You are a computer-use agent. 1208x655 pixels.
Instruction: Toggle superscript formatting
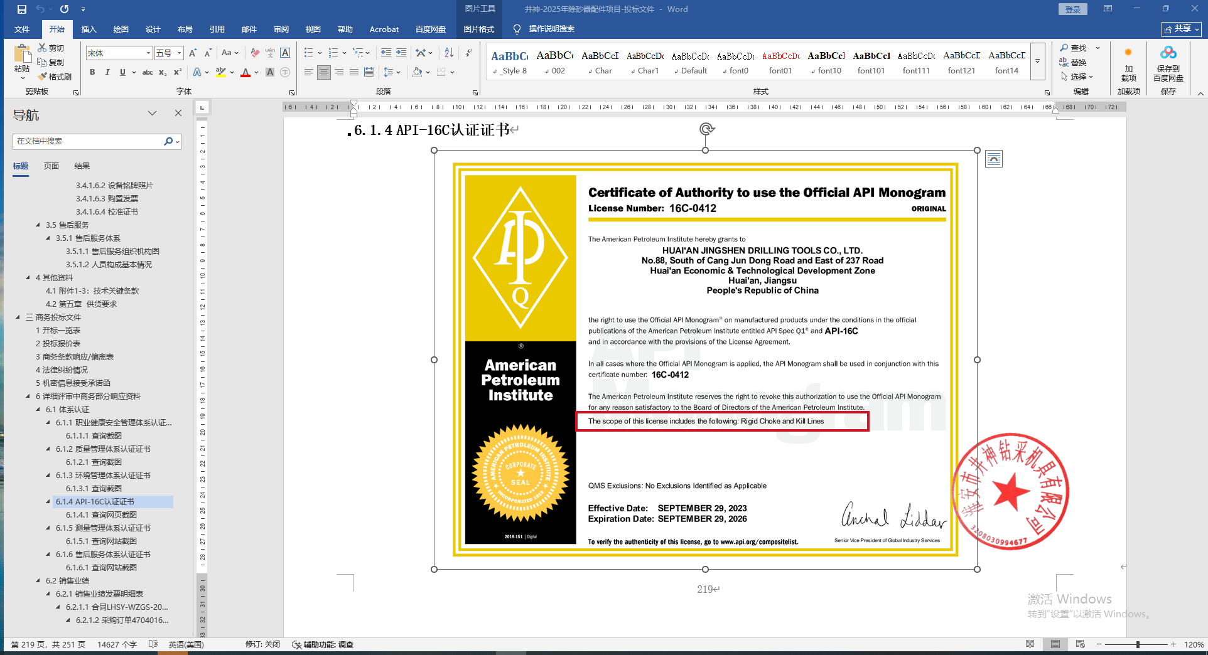coord(178,72)
